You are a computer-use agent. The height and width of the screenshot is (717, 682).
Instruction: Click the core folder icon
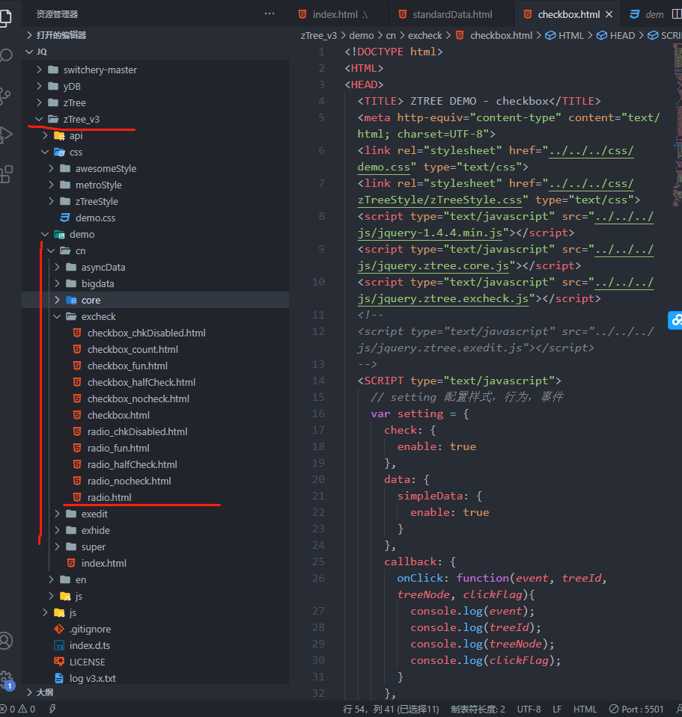(x=71, y=300)
